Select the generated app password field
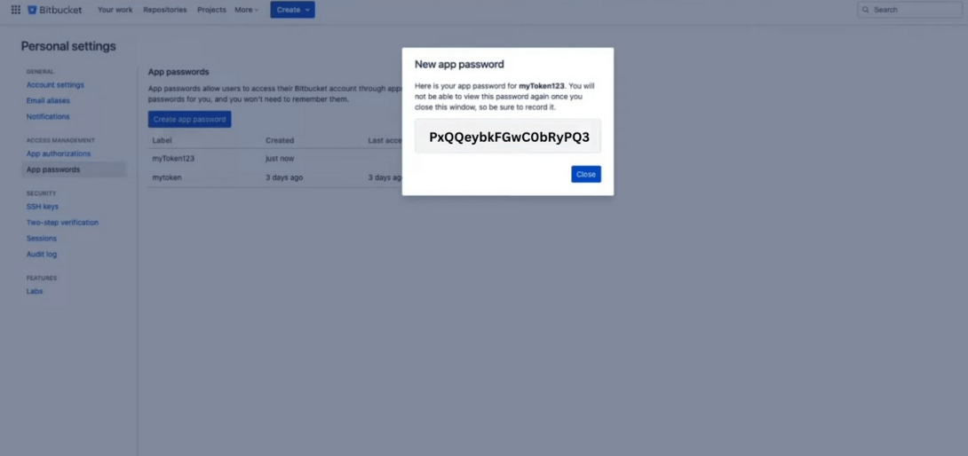Image resolution: width=968 pixels, height=456 pixels. pos(508,137)
